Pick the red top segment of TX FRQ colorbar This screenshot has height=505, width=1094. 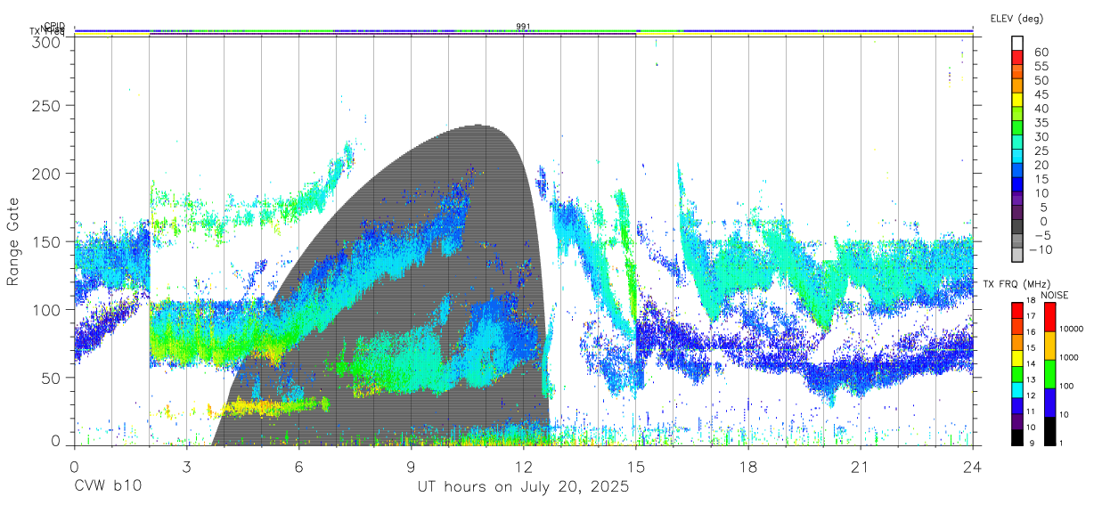(x=1016, y=310)
